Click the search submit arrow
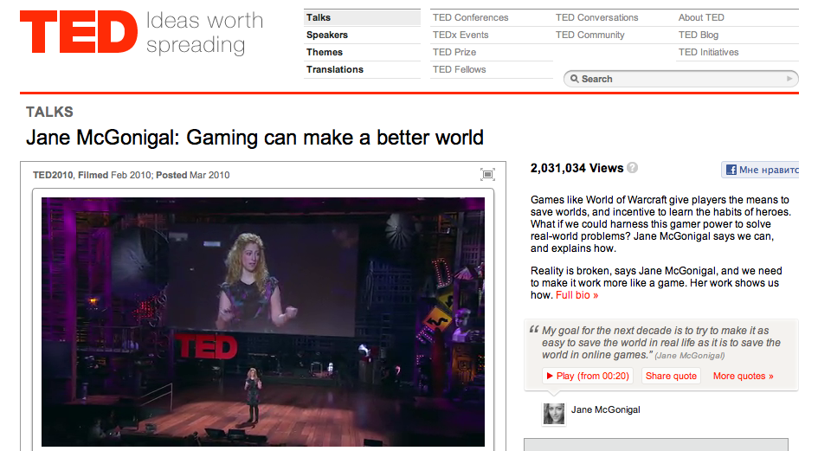 pos(789,79)
